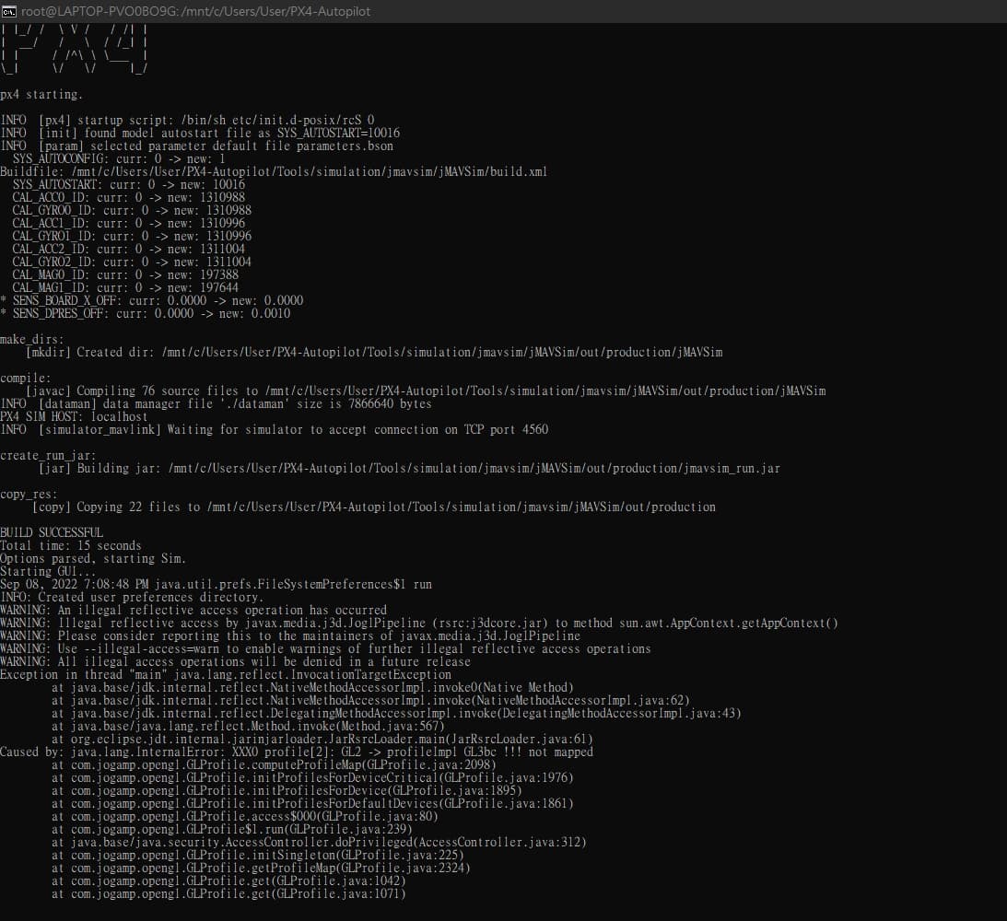Image resolution: width=1007 pixels, height=921 pixels.
Task: Click the SENS_DPRES_OFF parameter line
Action: (x=146, y=314)
